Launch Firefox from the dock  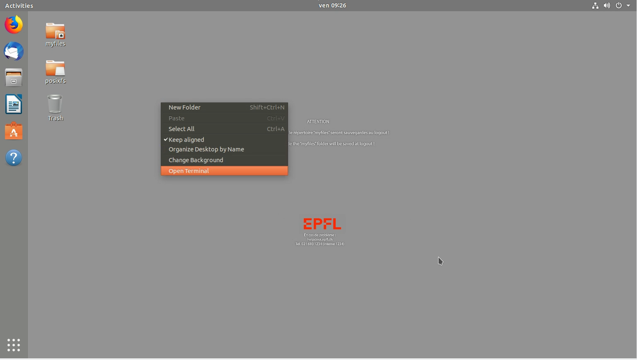14,25
